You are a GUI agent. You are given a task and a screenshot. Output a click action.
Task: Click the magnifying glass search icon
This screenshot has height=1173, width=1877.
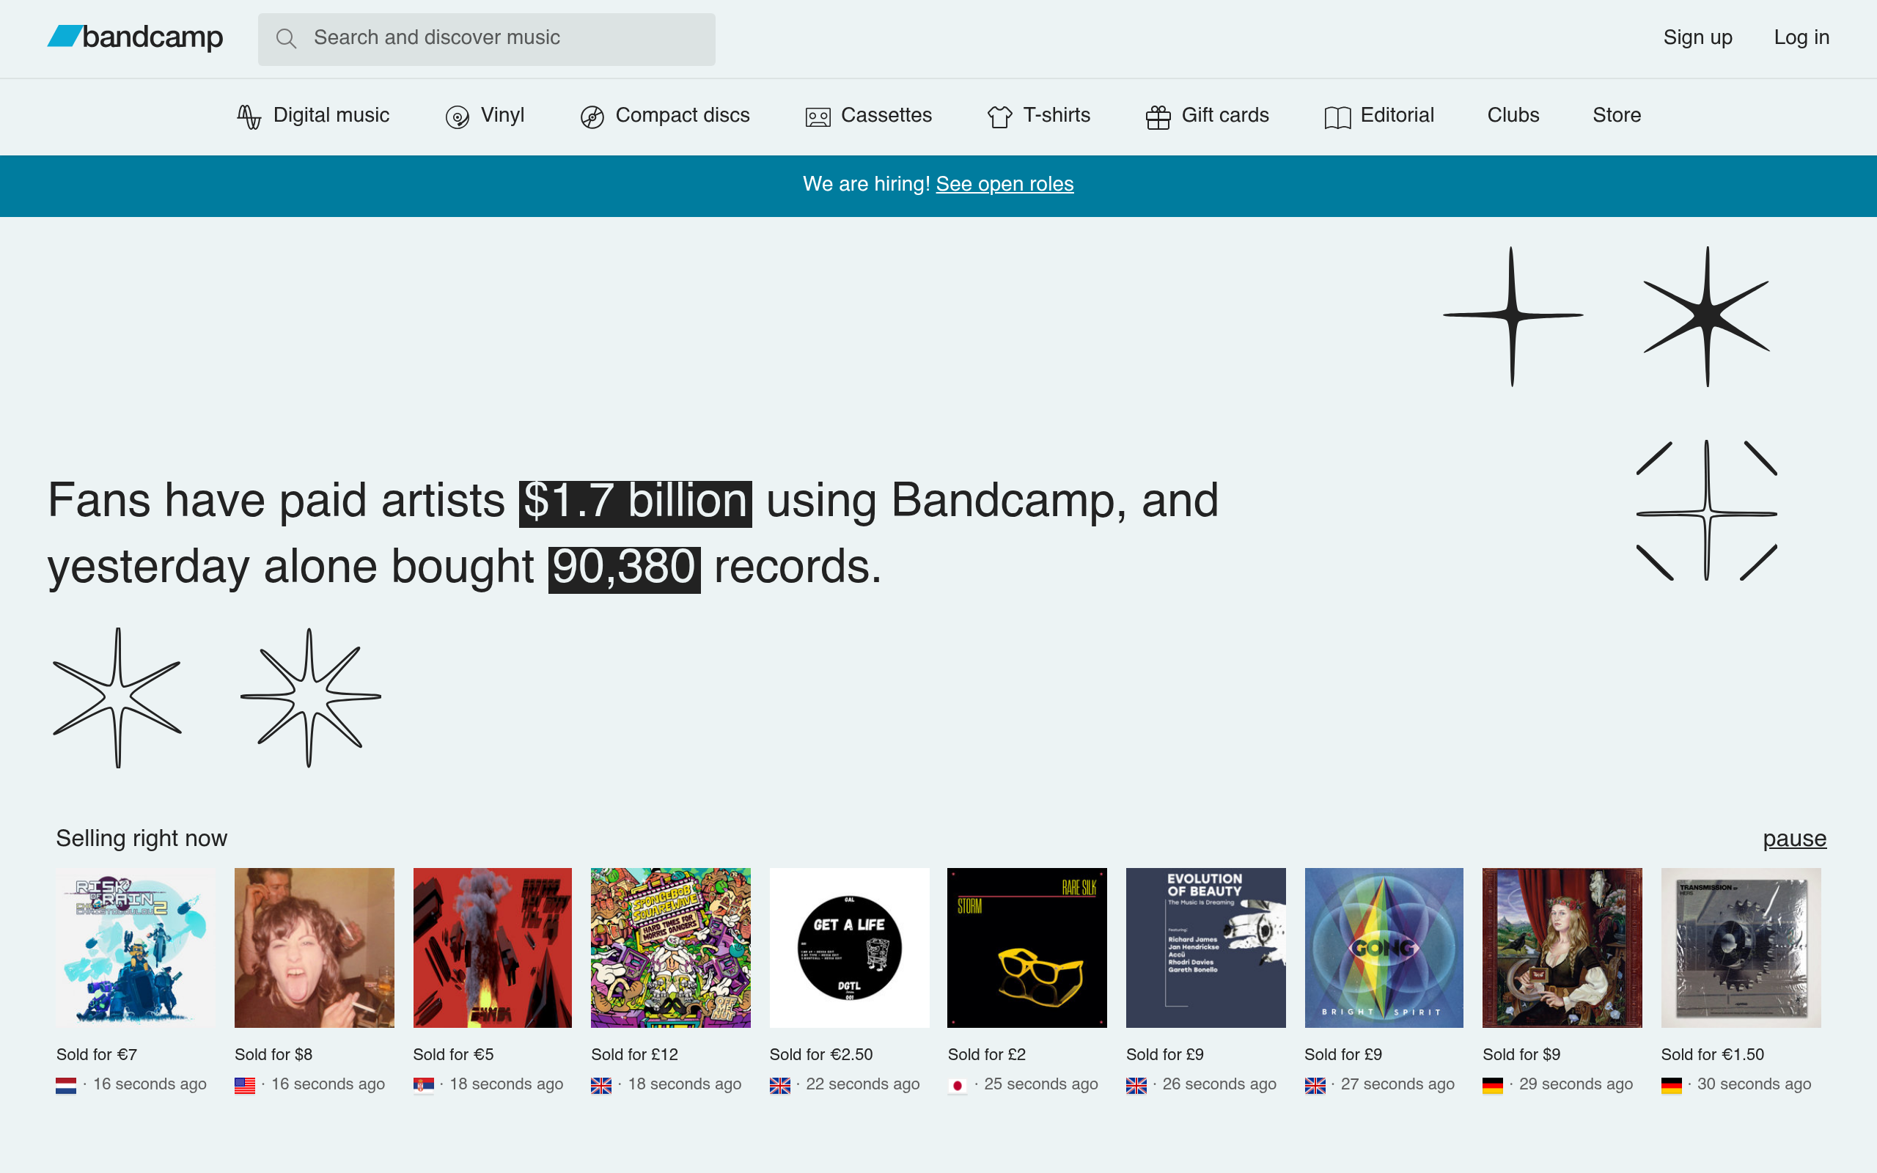286,39
